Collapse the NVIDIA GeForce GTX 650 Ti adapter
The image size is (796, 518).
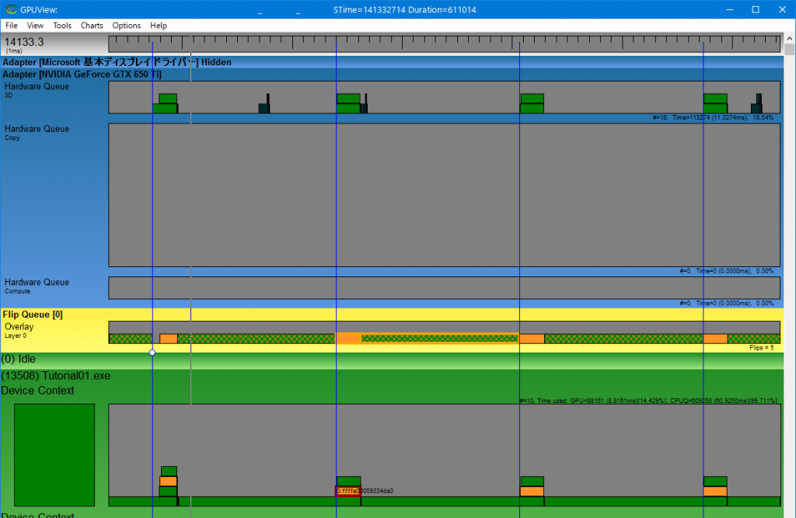click(x=97, y=74)
